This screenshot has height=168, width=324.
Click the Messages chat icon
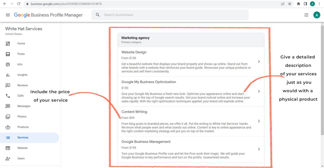[8, 106]
